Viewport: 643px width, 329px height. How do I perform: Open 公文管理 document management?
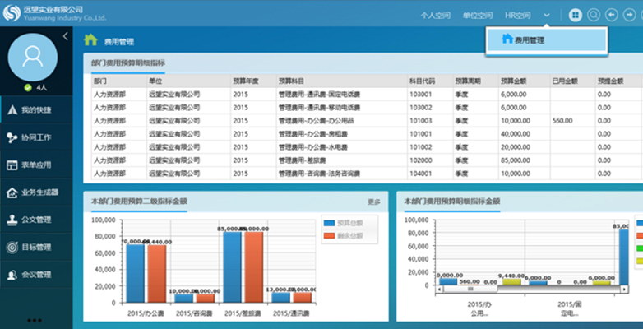coord(35,220)
